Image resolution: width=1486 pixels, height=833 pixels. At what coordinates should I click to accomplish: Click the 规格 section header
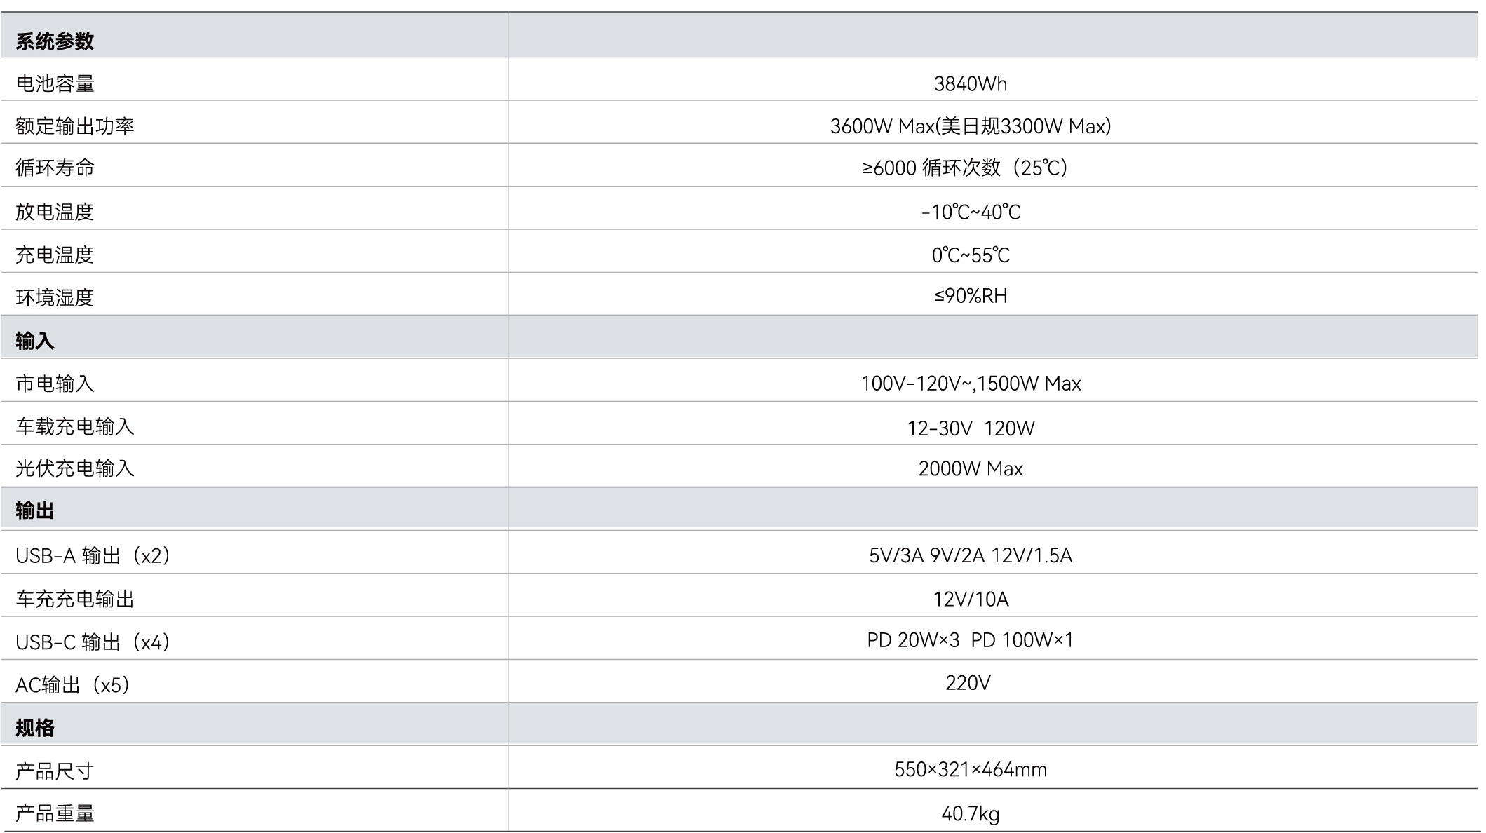(35, 729)
